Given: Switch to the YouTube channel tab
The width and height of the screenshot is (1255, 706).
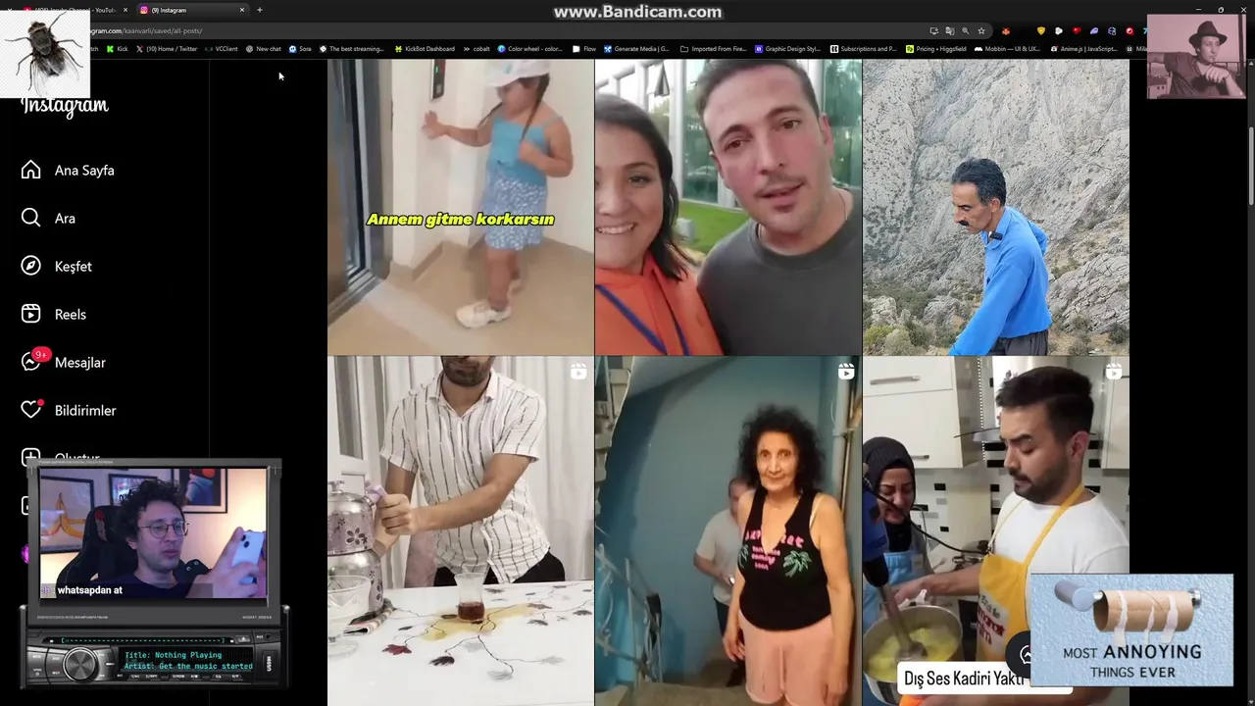Looking at the screenshot, I should (x=74, y=10).
